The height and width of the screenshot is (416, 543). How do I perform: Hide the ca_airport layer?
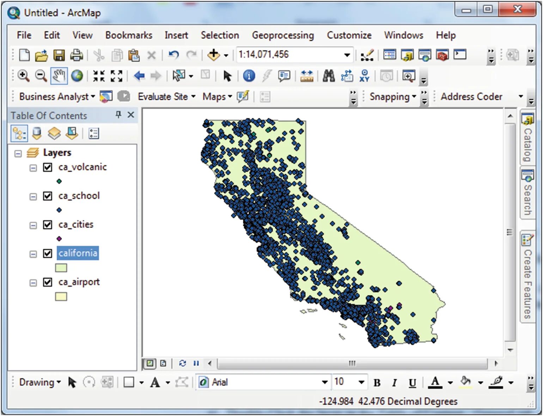coord(48,282)
